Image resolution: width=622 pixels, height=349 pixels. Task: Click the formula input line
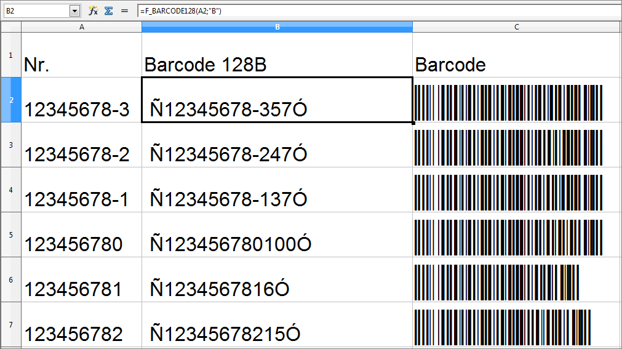click(379, 11)
